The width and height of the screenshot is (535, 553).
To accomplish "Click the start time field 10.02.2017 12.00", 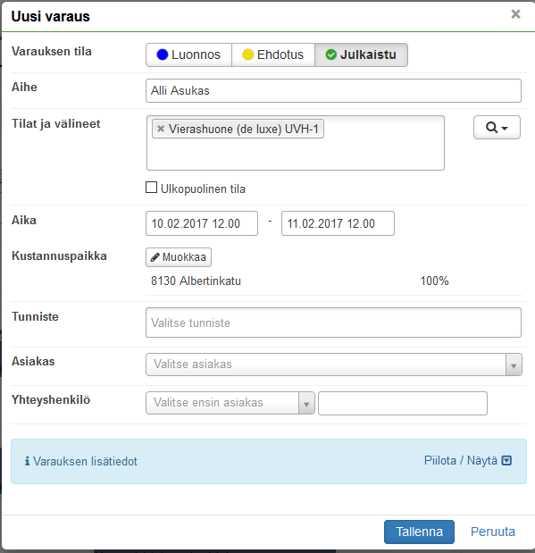I will pos(202,223).
